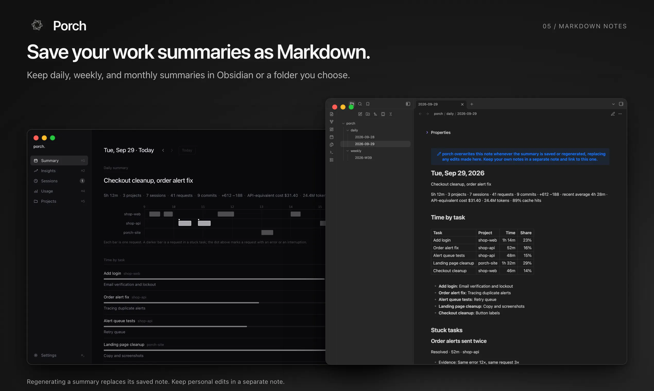Create a new folder in the file explorer
654x391 pixels.
pos(368,114)
